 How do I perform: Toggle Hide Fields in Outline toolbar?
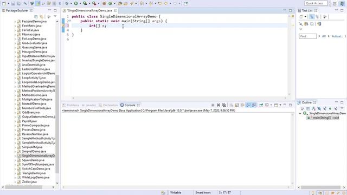(319, 108)
